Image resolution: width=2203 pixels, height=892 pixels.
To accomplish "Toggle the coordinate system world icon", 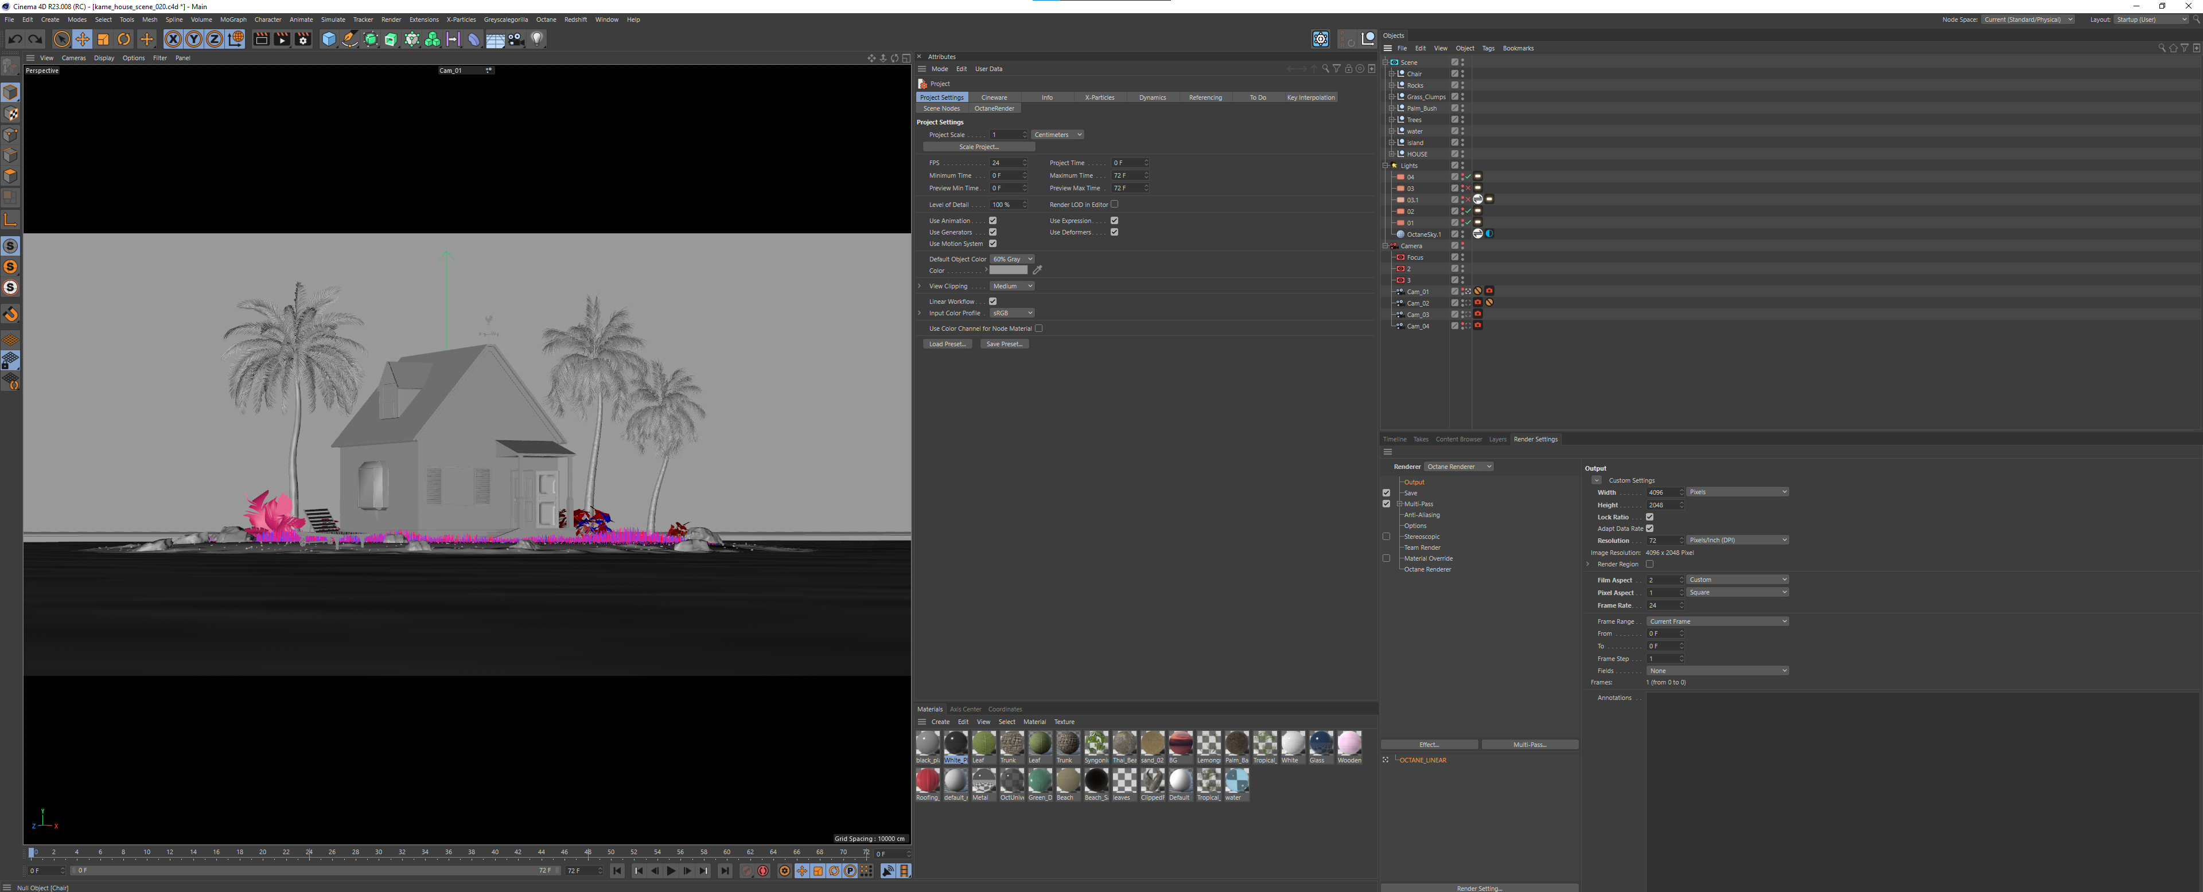I will 236,40.
